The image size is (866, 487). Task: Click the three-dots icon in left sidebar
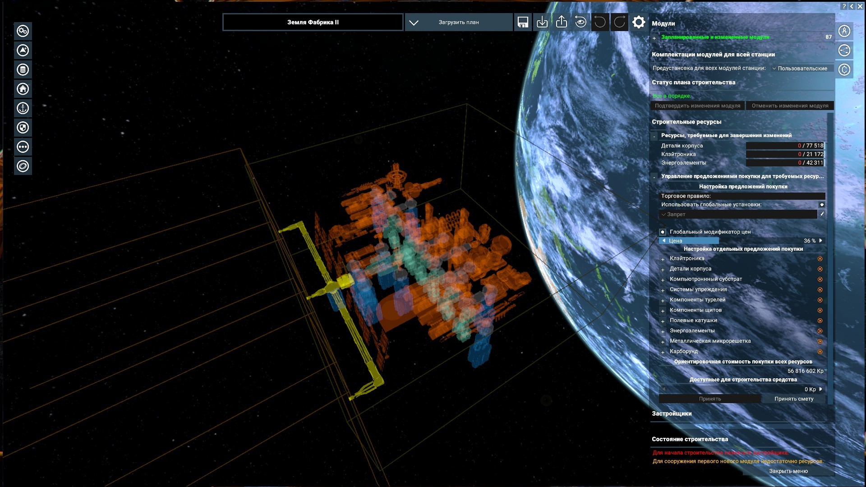click(23, 147)
